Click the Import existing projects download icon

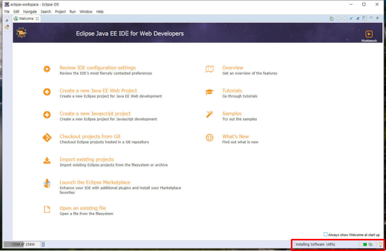tap(47, 160)
